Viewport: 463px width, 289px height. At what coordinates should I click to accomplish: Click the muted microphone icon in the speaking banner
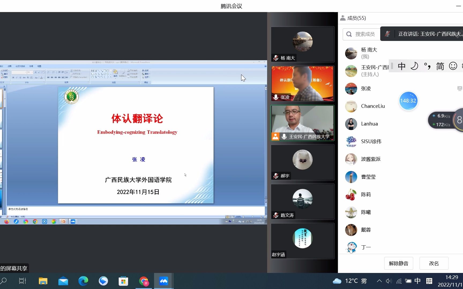point(387,34)
